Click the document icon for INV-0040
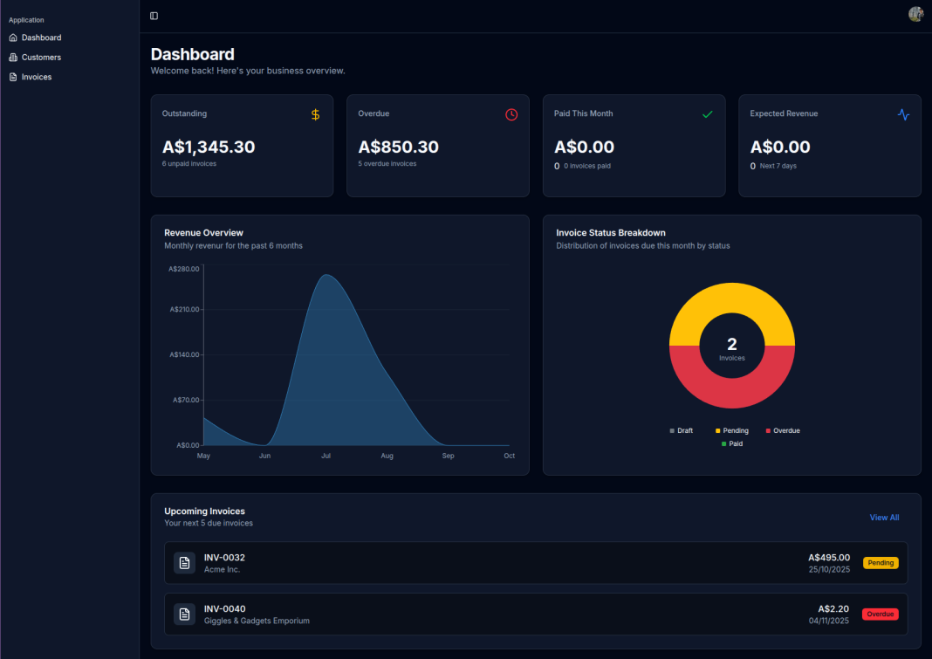This screenshot has width=932, height=659. pyautogui.click(x=184, y=614)
